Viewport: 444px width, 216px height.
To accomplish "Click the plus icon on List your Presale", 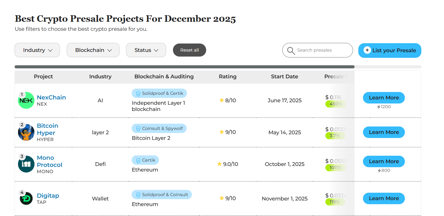I will tap(368, 50).
